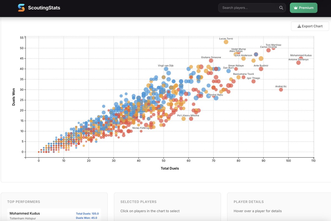Select Giuliano Simeone's marker

click(x=211, y=60)
